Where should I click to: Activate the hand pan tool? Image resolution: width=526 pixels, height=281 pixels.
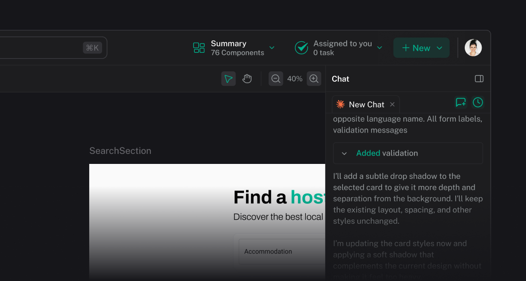247,79
